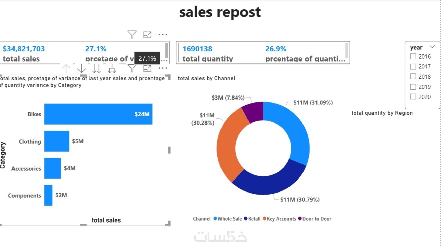Tick the 2018 checkbox in the year slicer
The height and width of the screenshot is (247, 441).
tap(413, 77)
